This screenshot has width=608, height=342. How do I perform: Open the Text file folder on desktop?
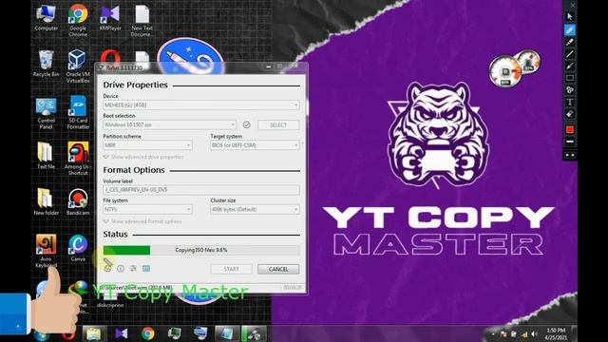tap(47, 156)
